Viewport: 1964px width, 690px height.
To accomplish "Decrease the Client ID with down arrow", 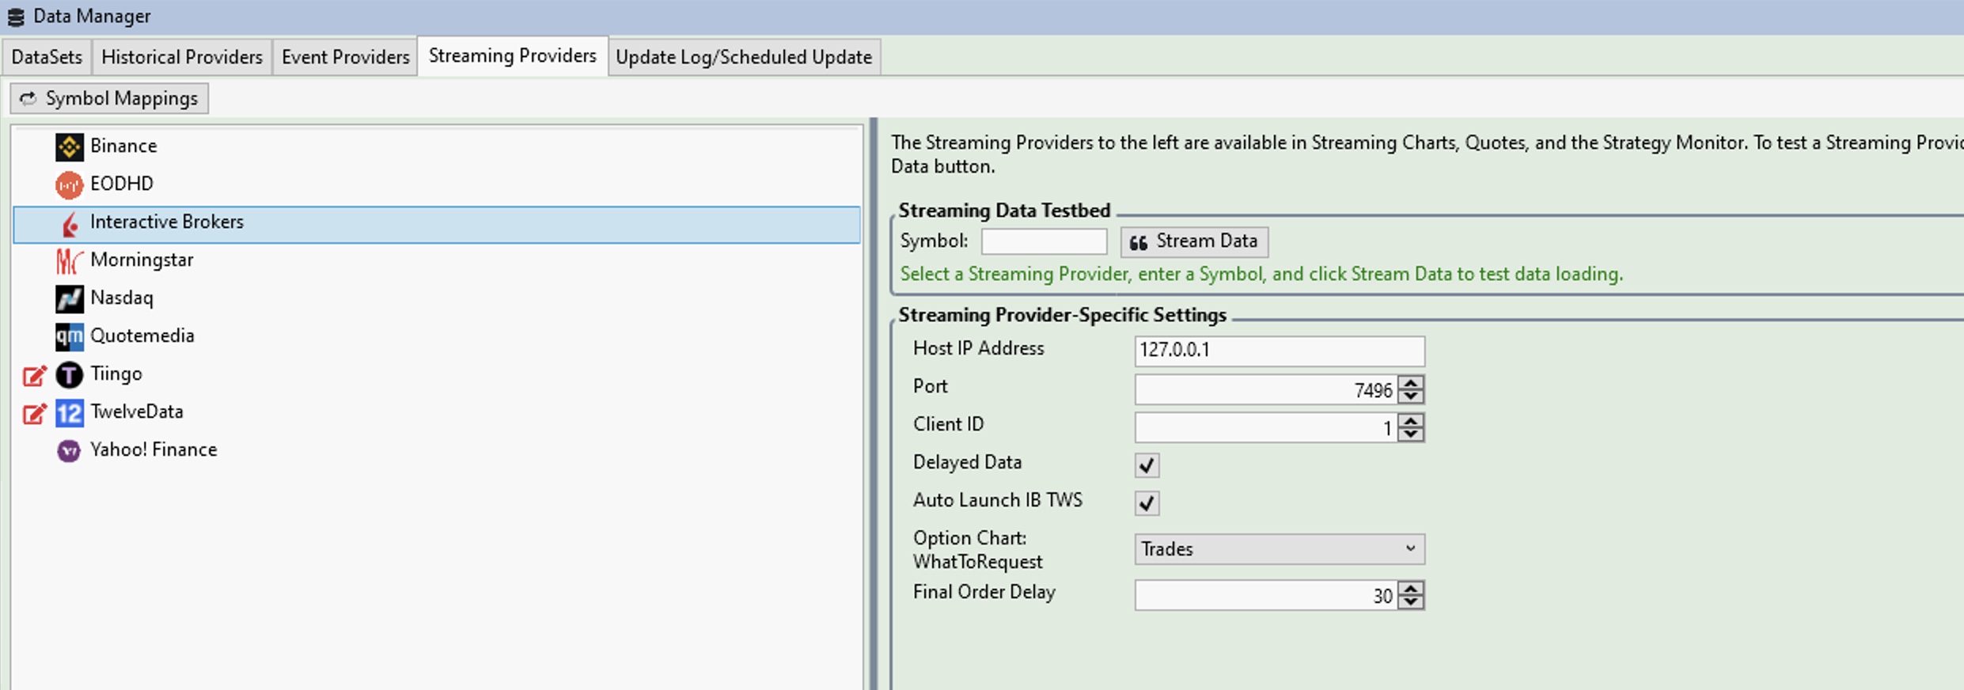I will (x=1411, y=434).
